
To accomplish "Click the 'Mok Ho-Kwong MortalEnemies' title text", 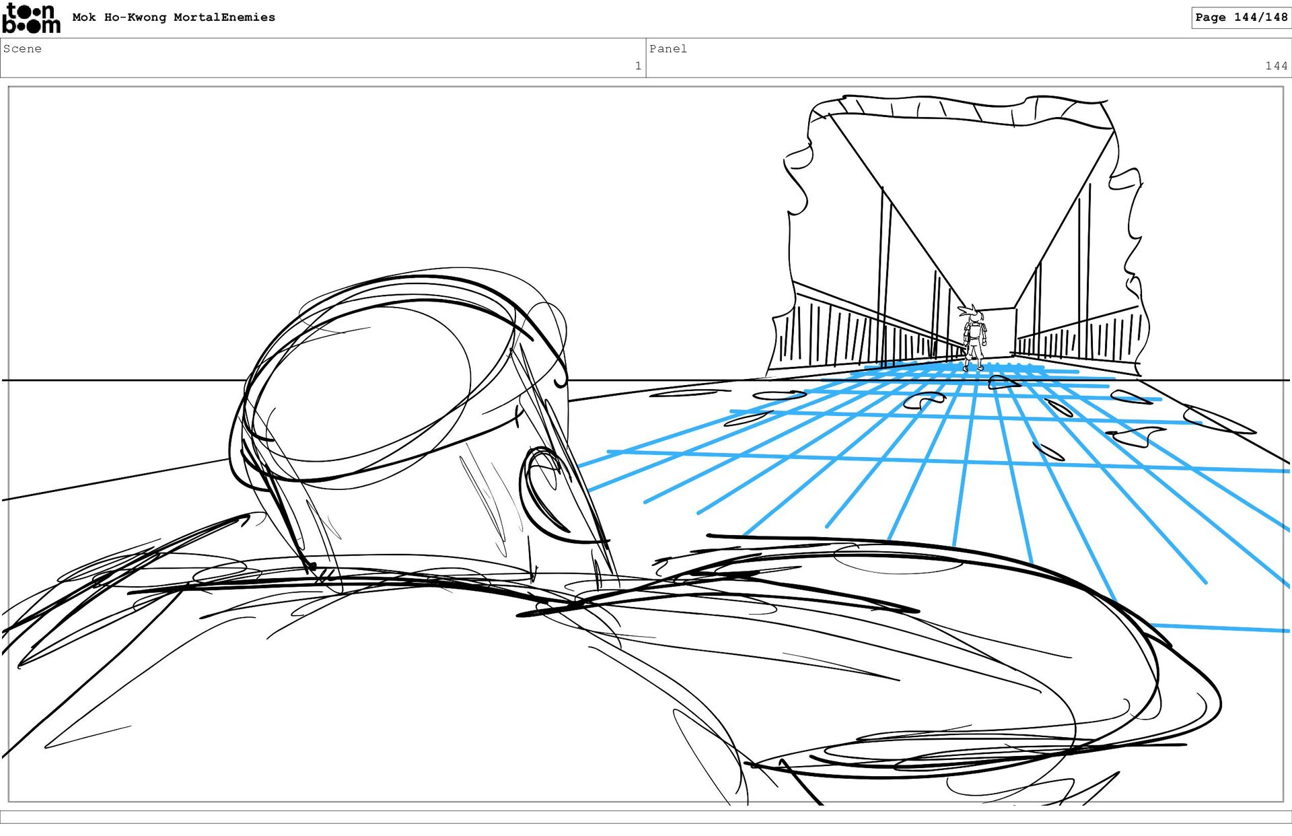I will click(174, 18).
